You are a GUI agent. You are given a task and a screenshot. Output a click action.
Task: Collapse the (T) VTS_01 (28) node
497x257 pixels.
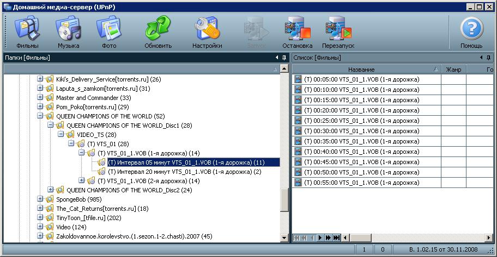71,143
